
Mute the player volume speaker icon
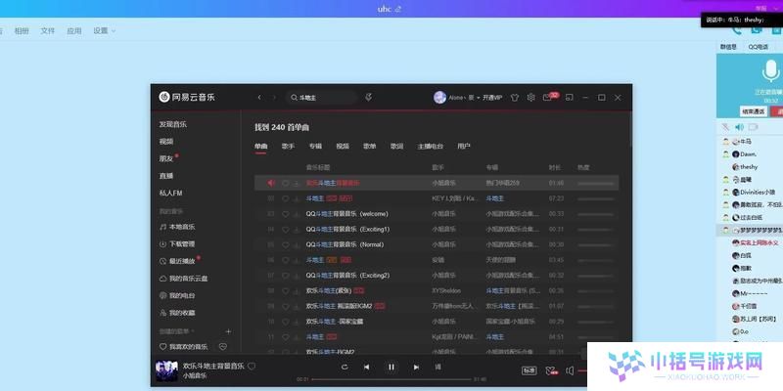click(x=570, y=370)
